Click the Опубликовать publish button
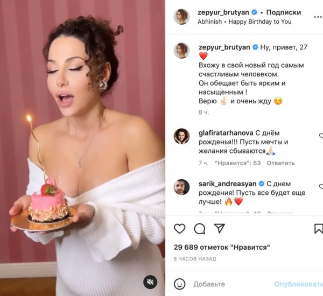The width and height of the screenshot is (323, 296). [298, 284]
